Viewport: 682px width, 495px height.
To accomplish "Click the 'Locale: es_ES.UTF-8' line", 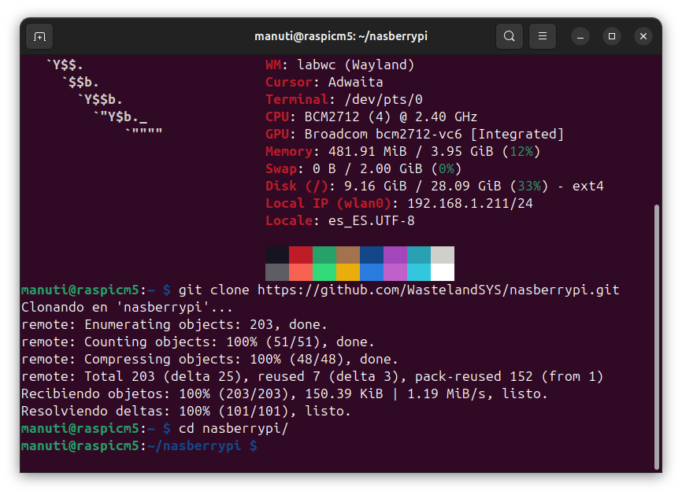I will point(340,221).
